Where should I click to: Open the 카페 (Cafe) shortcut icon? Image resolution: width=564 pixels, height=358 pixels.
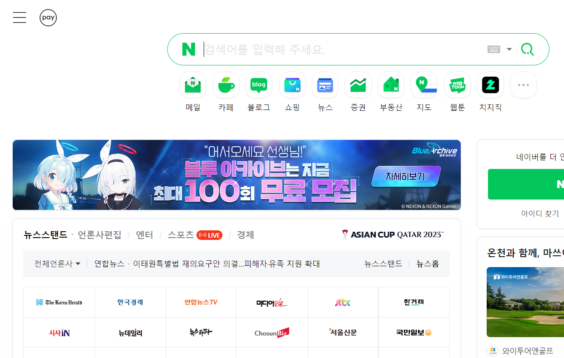(x=226, y=85)
